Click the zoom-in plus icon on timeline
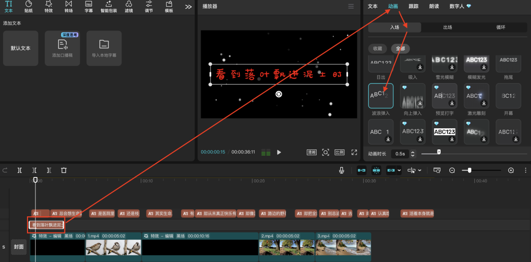This screenshot has width=531, height=262. [511, 170]
